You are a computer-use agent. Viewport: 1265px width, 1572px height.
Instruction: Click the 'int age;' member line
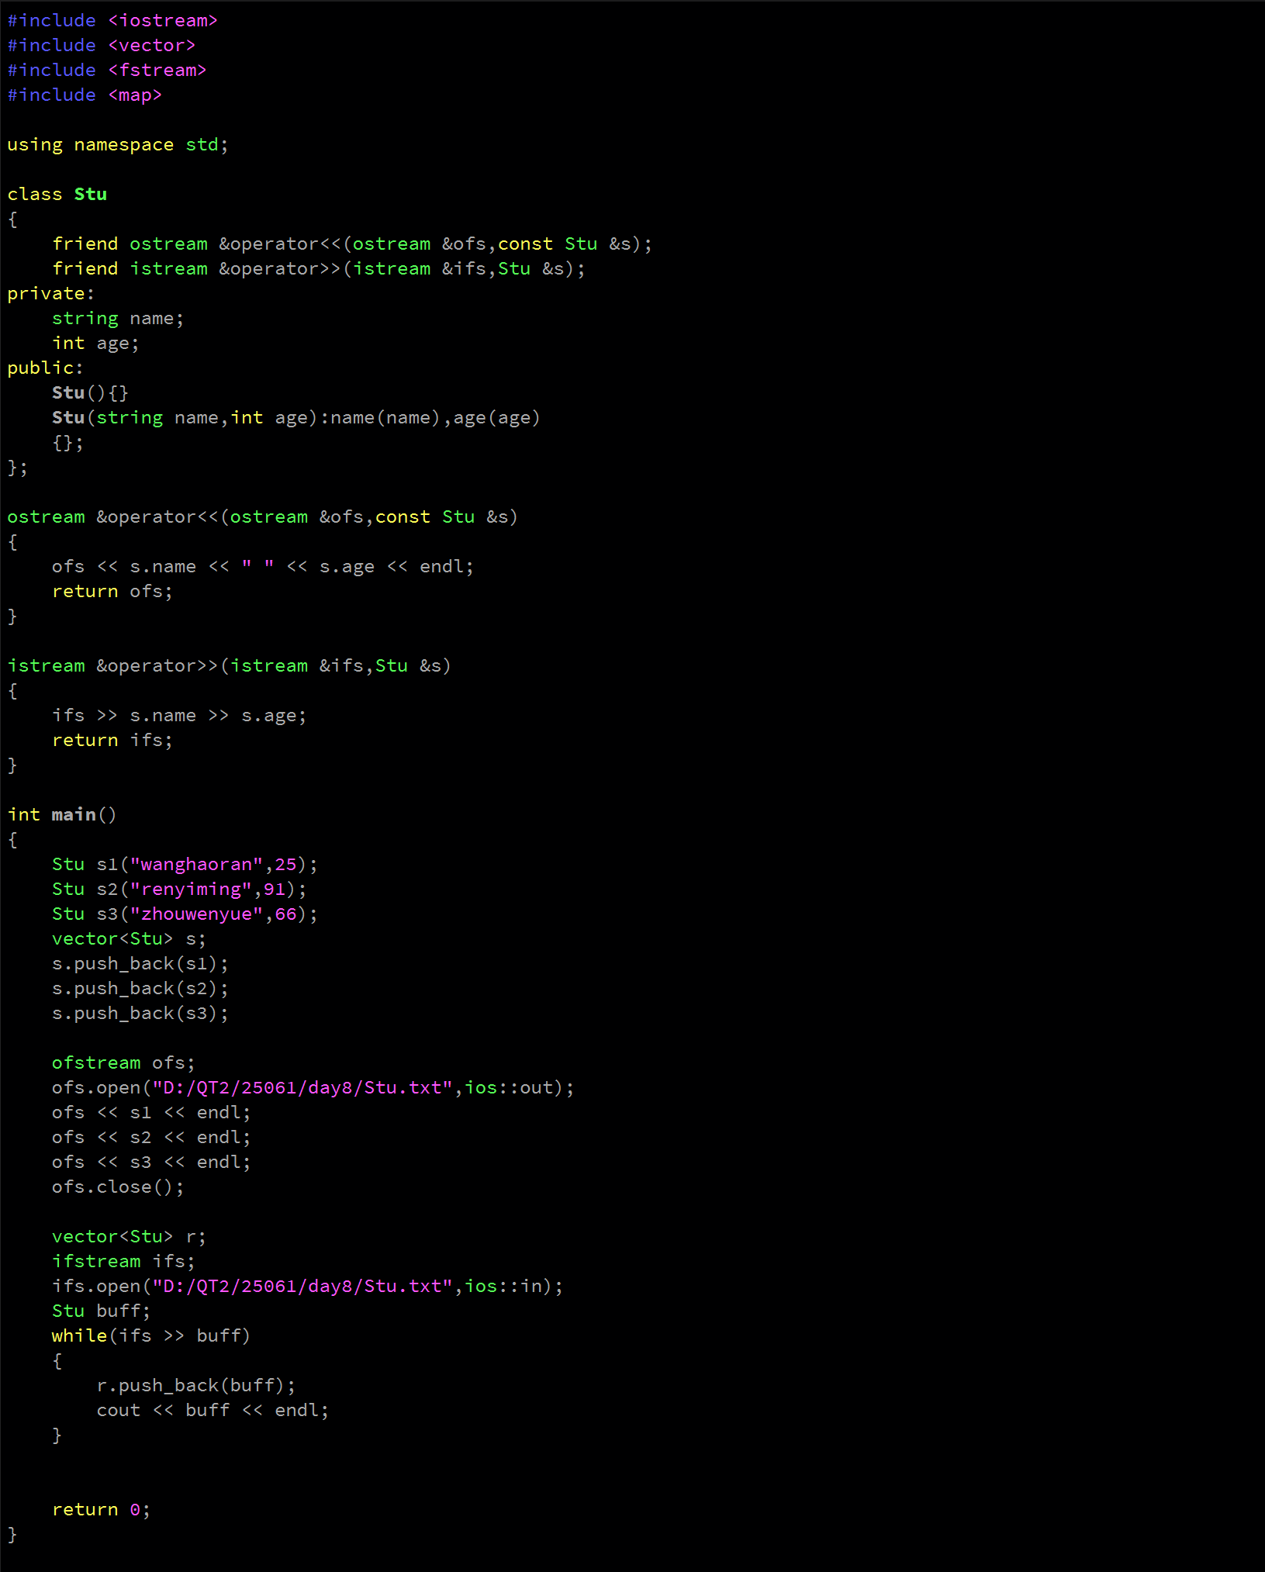click(95, 344)
